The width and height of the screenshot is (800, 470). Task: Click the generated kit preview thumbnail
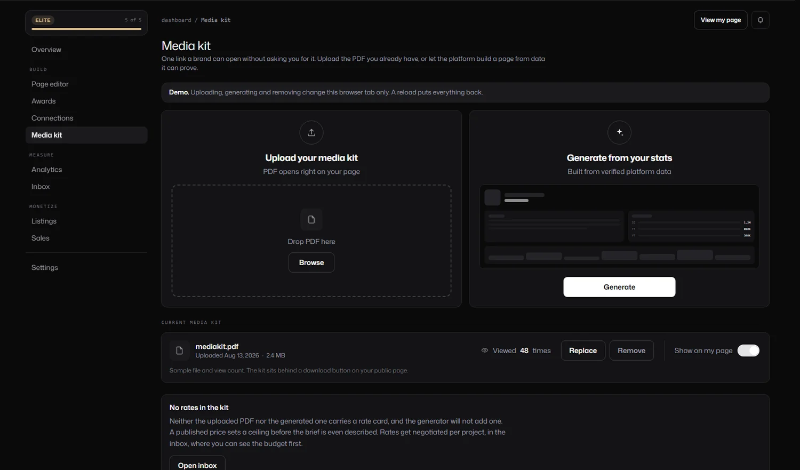619,227
